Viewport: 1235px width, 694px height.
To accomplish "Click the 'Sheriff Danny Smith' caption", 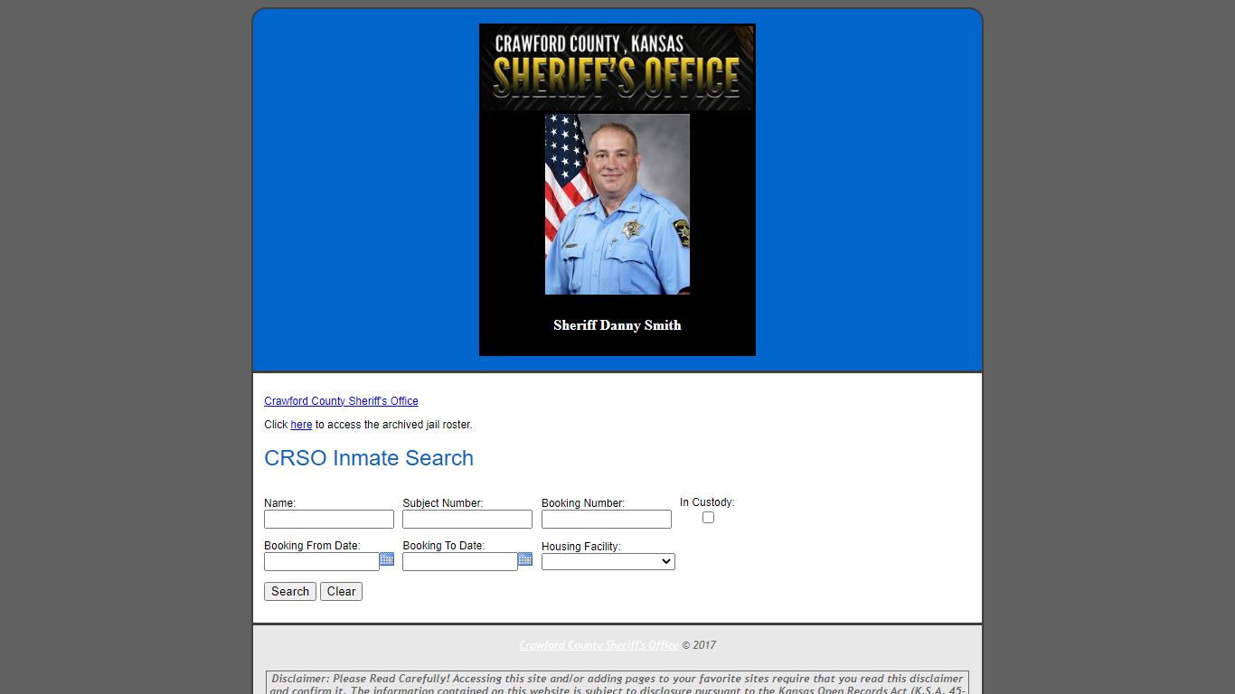I will pos(617,325).
